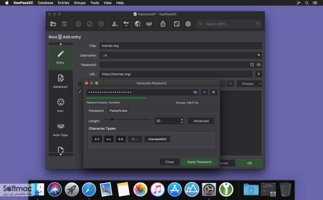Decrease length with stepper down arrow
Viewport: 323px width, 200px height.
coord(182,123)
